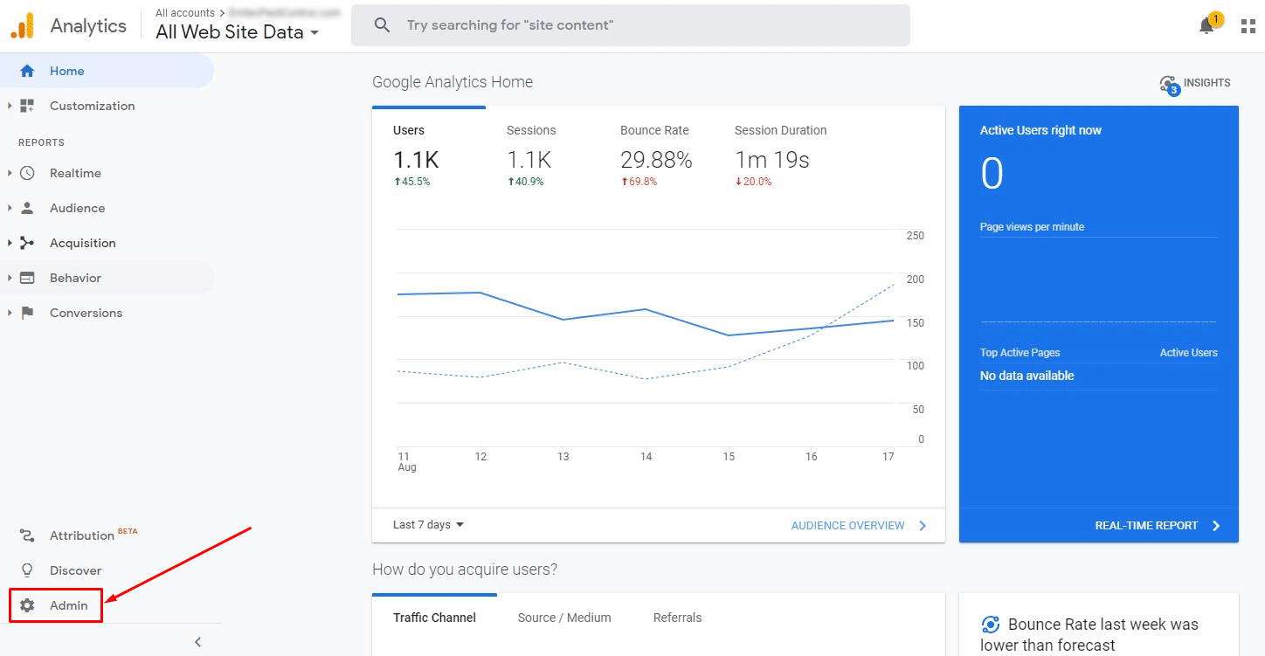This screenshot has height=656, width=1265.
Task: Click the Conversions flag icon
Action: coord(27,313)
